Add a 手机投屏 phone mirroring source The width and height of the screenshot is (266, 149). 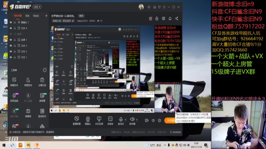(99, 121)
